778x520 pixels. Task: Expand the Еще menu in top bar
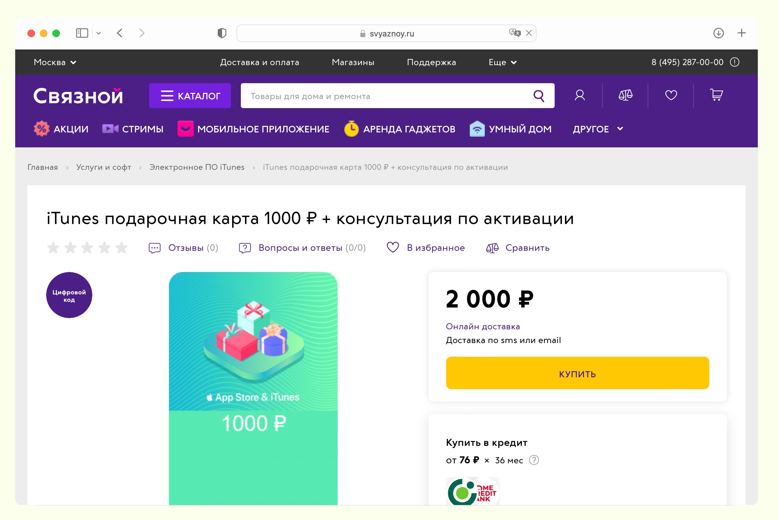click(x=503, y=62)
